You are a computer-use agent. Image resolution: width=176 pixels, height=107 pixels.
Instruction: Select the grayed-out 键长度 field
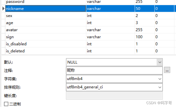[114, 96]
